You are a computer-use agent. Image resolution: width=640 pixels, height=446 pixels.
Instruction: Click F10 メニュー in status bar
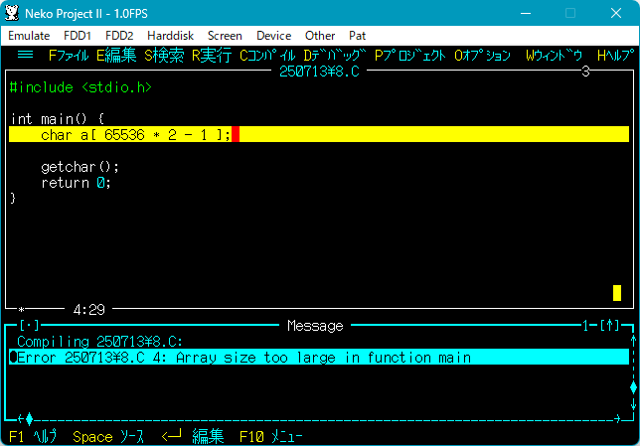coord(271,437)
